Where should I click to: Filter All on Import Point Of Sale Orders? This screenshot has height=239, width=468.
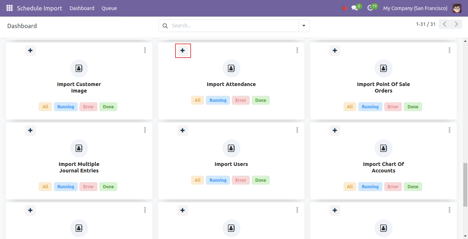click(x=350, y=107)
